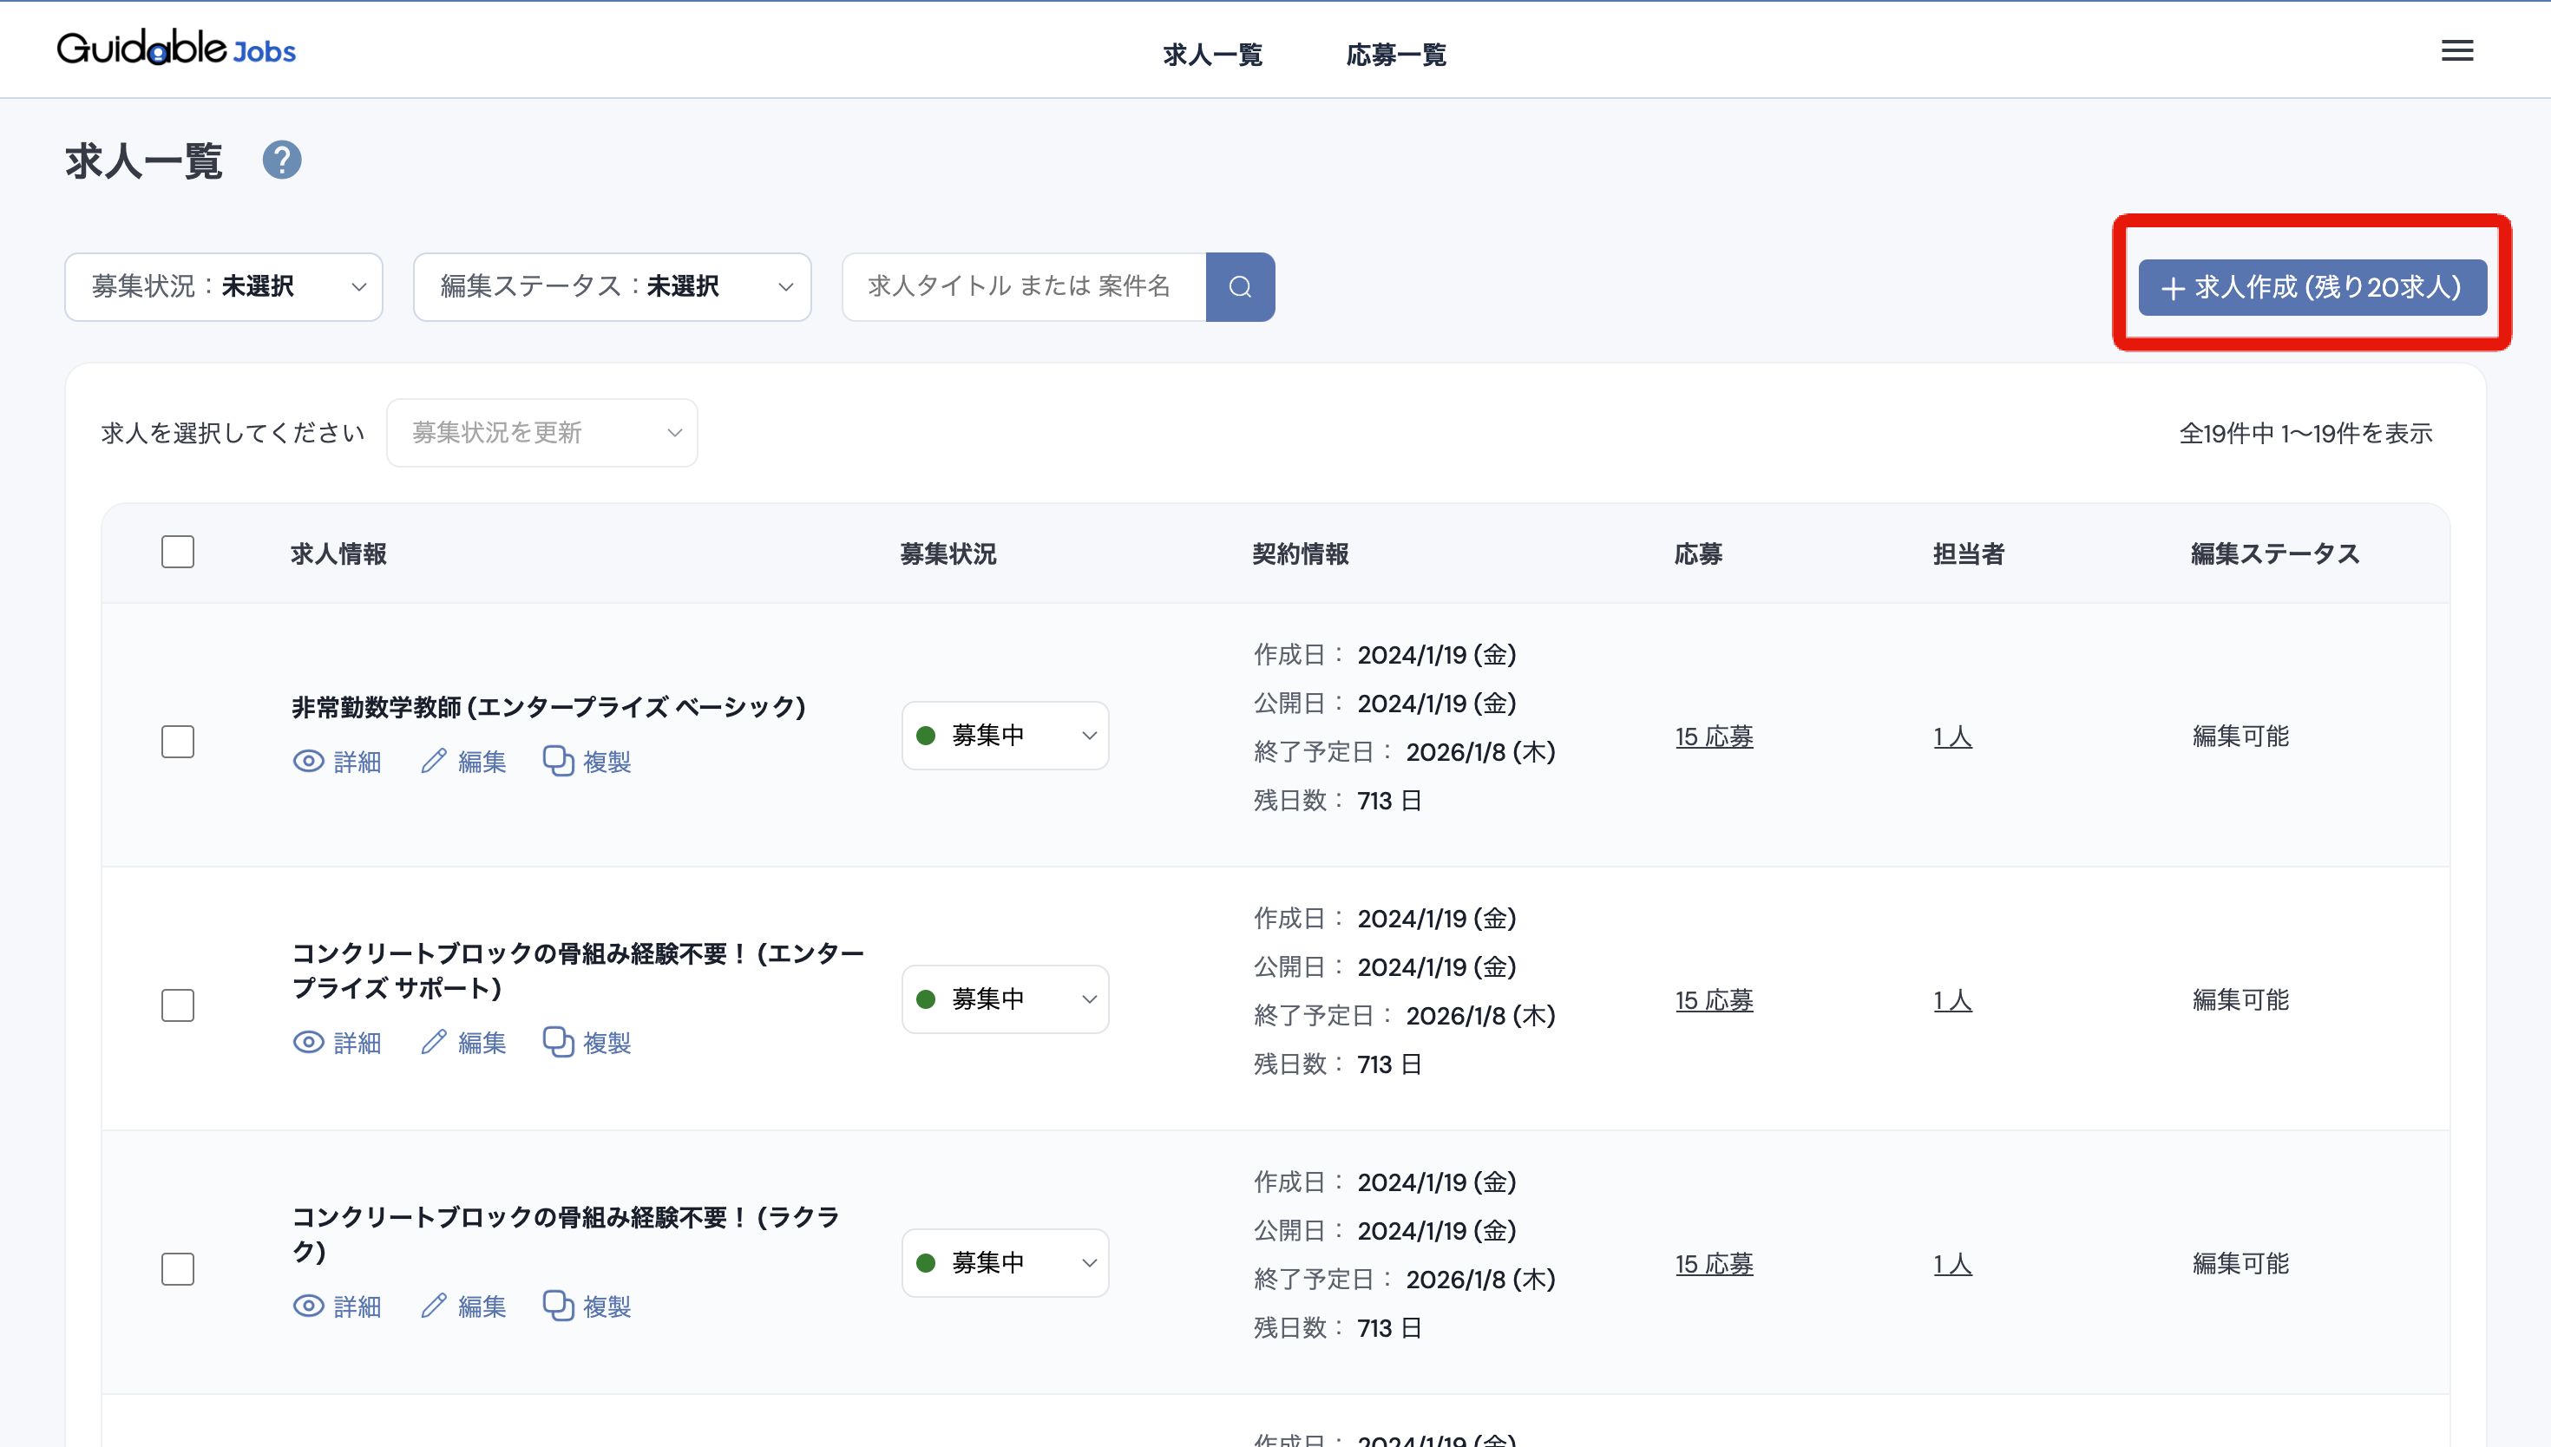The width and height of the screenshot is (2551, 1447).
Task: Click pencil 編集 icon for エンタープライズ サポート job
Action: (463, 1043)
